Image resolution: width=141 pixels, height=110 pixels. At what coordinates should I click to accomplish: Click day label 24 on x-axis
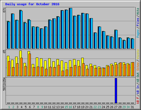[103, 107]
